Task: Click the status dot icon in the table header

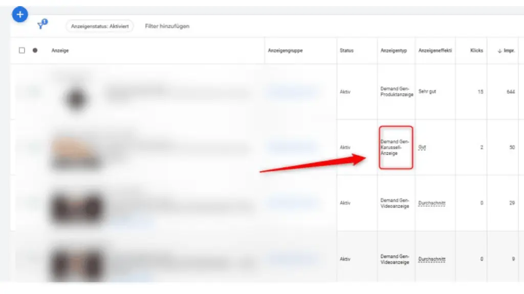Action: [34, 50]
